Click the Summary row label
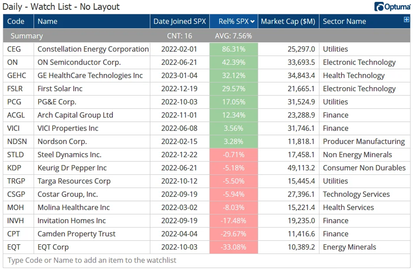This screenshot has width=413, height=271. (x=27, y=36)
